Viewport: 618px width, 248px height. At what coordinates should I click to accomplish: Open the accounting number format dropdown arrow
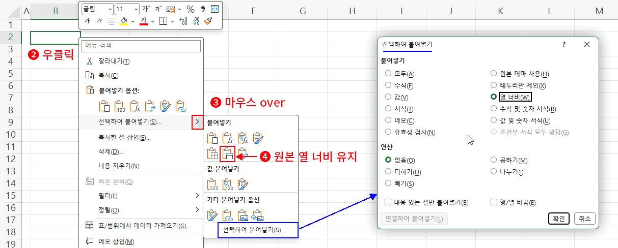tap(179, 9)
